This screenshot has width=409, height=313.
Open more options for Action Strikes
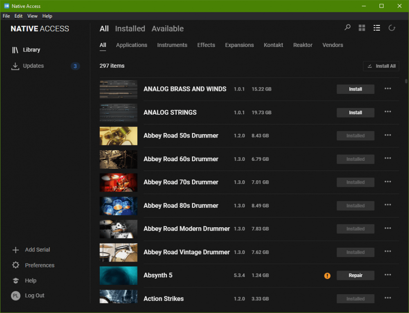388,298
